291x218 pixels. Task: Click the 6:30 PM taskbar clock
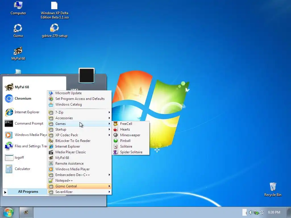274,212
